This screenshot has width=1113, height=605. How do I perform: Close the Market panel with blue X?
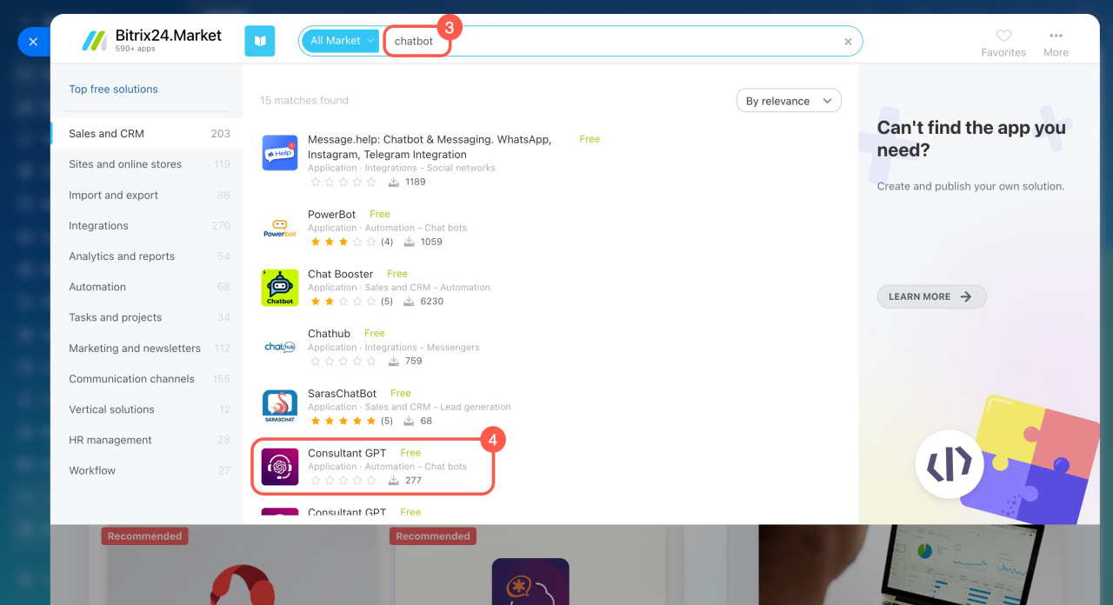click(x=33, y=42)
